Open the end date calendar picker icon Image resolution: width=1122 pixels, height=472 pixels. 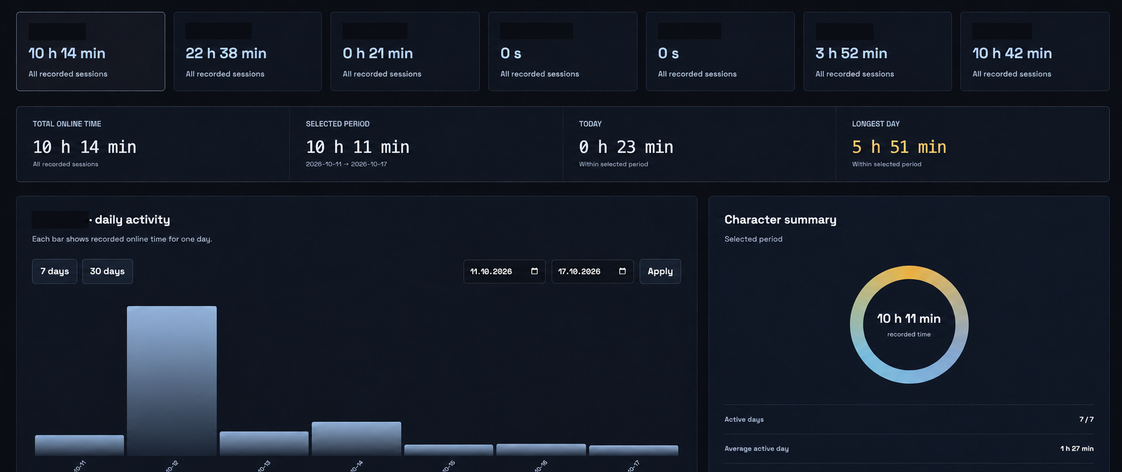click(x=622, y=271)
